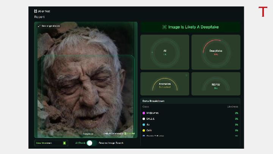Click the red T logo in the top-right corner
Viewport: 273px width, 154px height.
tap(263, 12)
